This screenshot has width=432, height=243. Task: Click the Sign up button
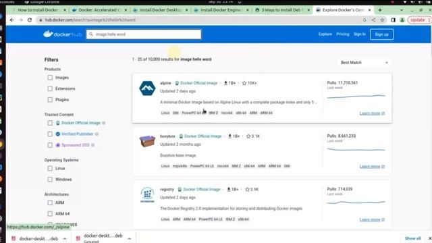click(x=381, y=34)
